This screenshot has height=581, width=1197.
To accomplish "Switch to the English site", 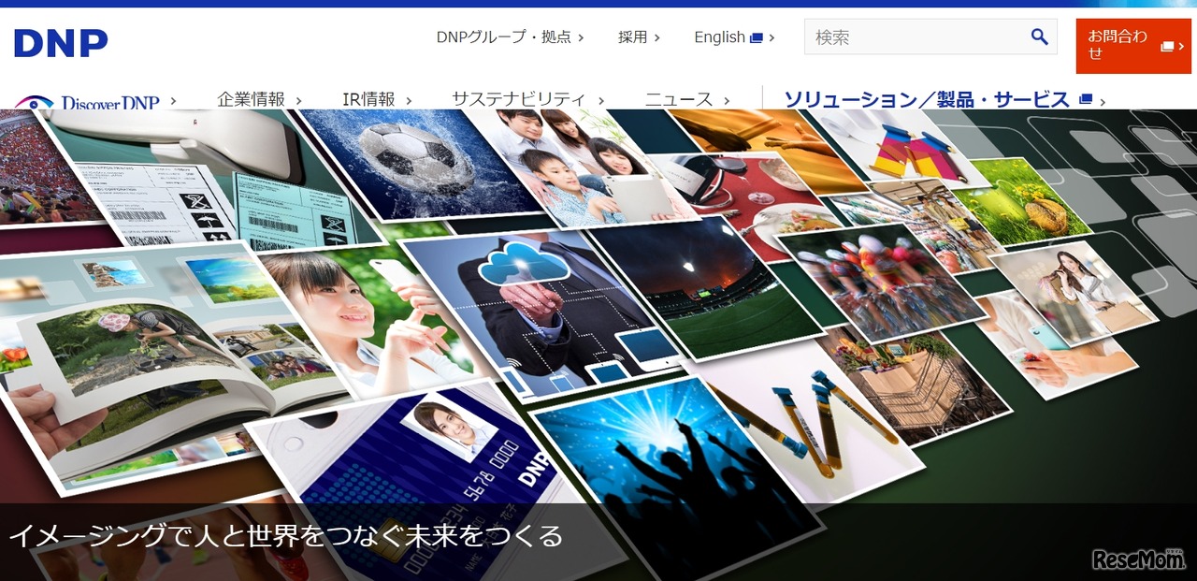I will (x=719, y=37).
